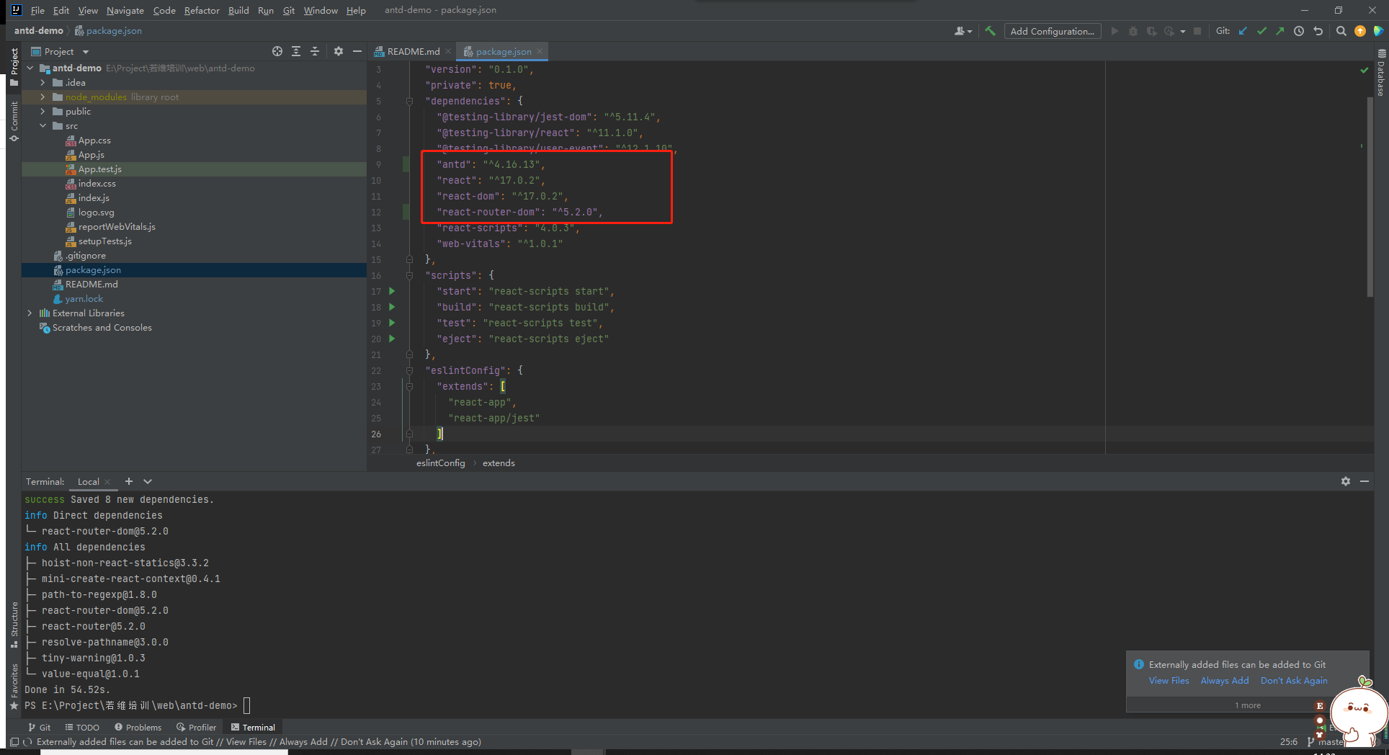Fold the scripts block in editor
Screen dimensions: 1389x755
[x=409, y=275]
